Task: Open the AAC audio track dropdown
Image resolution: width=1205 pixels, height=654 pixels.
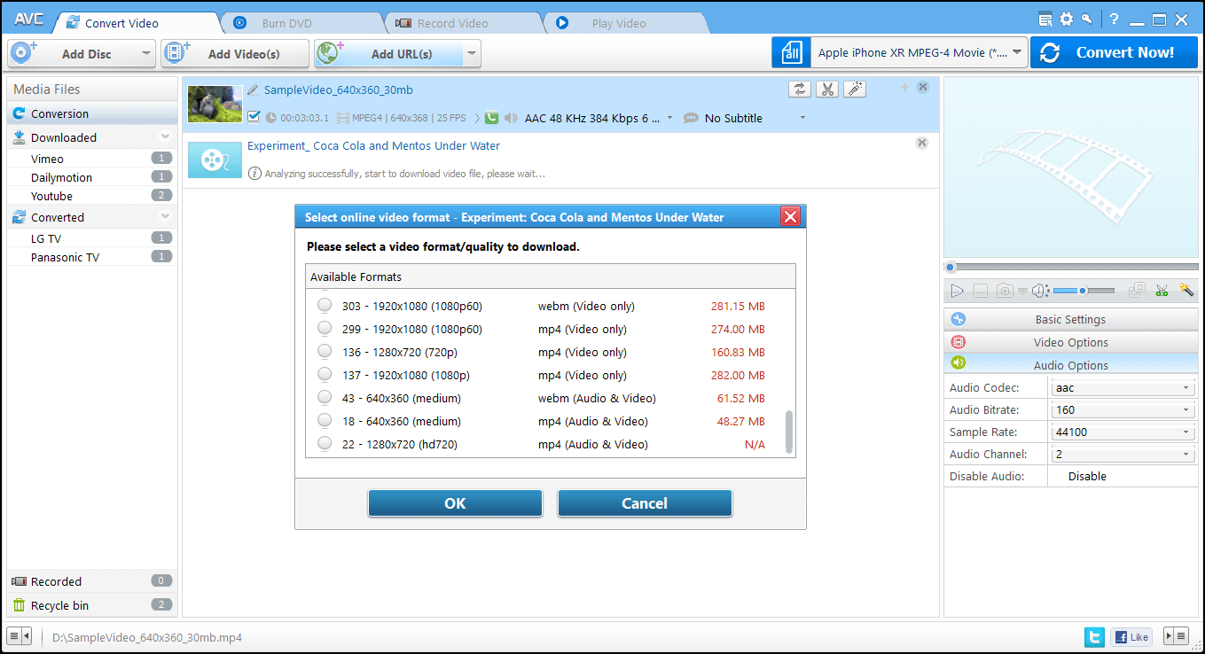Action: point(669,118)
